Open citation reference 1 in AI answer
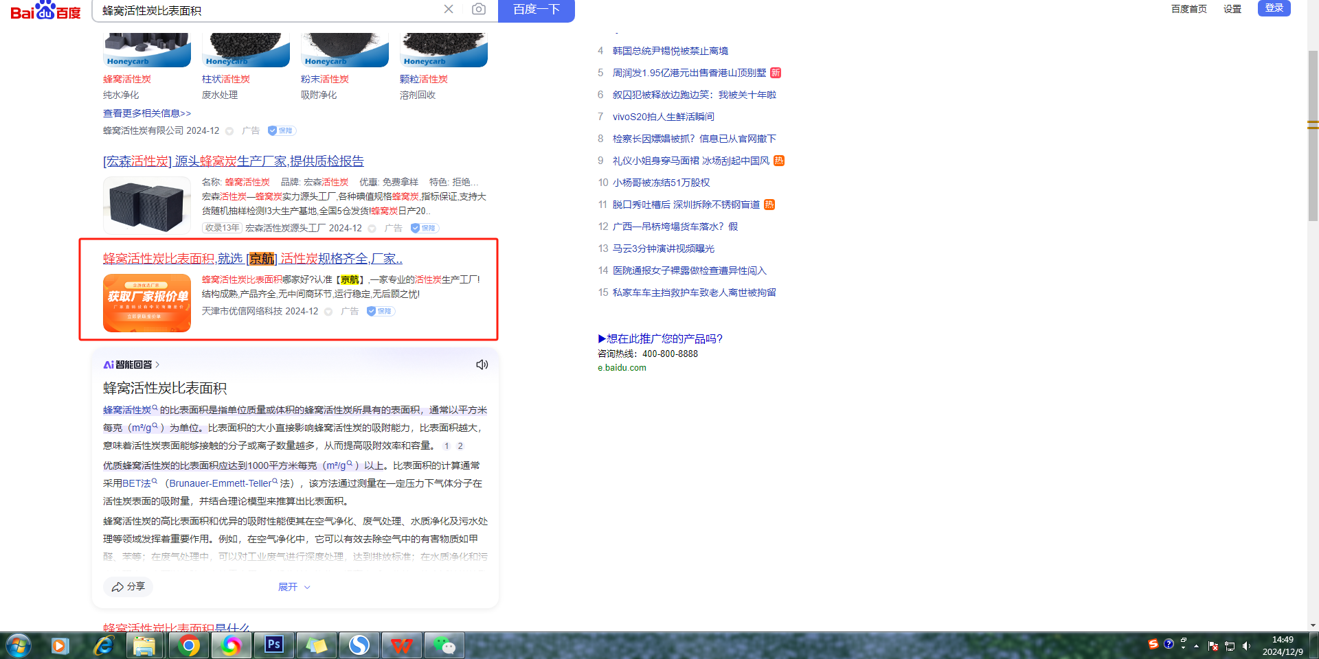The height and width of the screenshot is (659, 1319). point(447,446)
